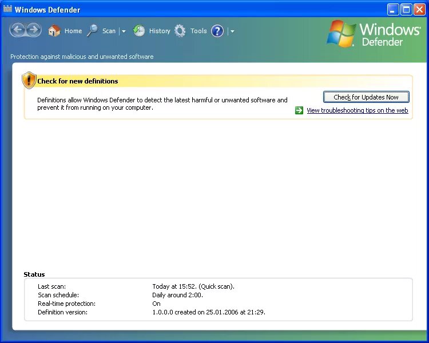Screen dimensions: 429x343
Task: Expand the Scan options dropdown arrow
Action: 124,31
